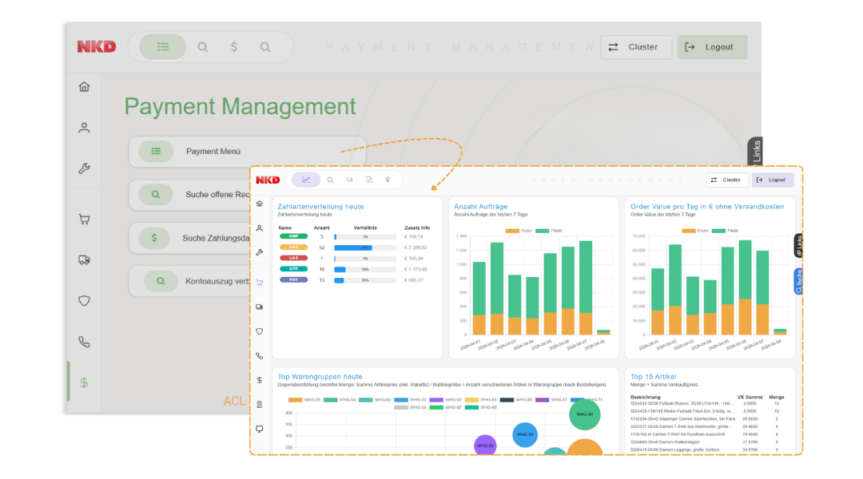Click the green dollar icon in back sidebar

click(x=84, y=382)
